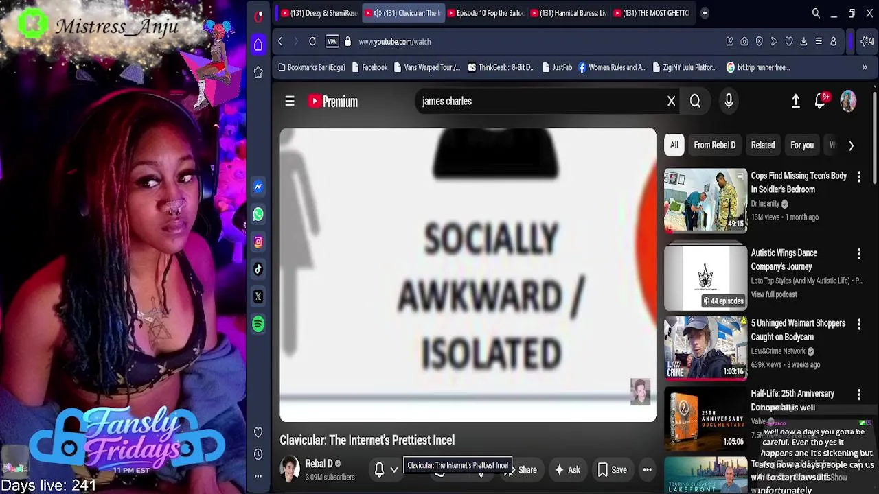Open Instagram in the Opera sidebar

click(258, 242)
